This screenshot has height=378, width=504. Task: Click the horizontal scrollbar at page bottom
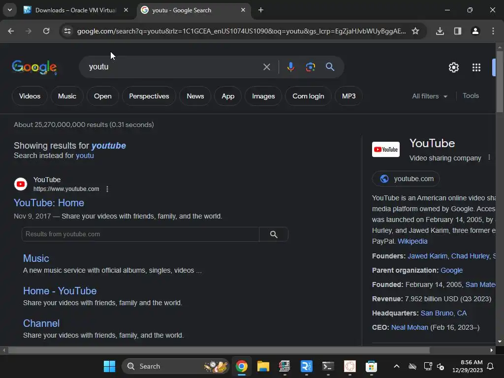(219, 350)
